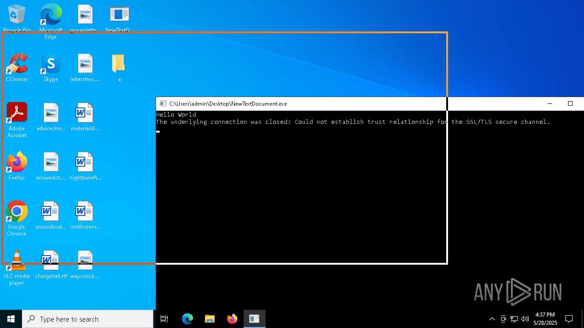584x328 pixels.
Task: Open CCleaner desktop shortcut
Action: pyautogui.click(x=17, y=67)
